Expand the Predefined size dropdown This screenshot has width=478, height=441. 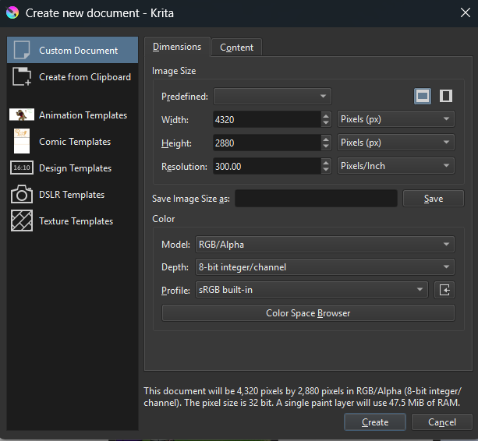(x=272, y=97)
